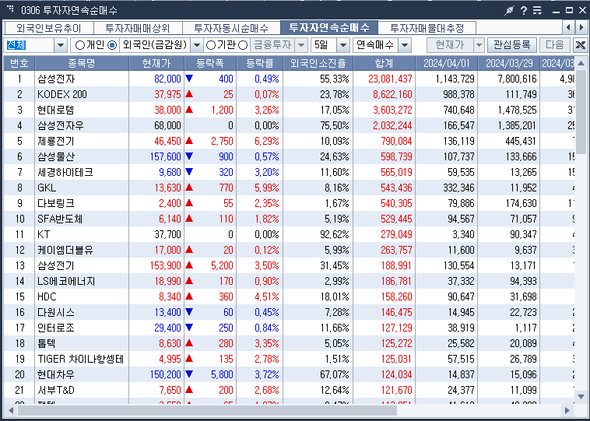Click the 합계 column header

[x=385, y=63]
